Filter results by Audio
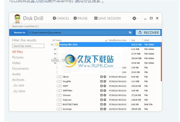This screenshot has width=180, height=122. 17,74
